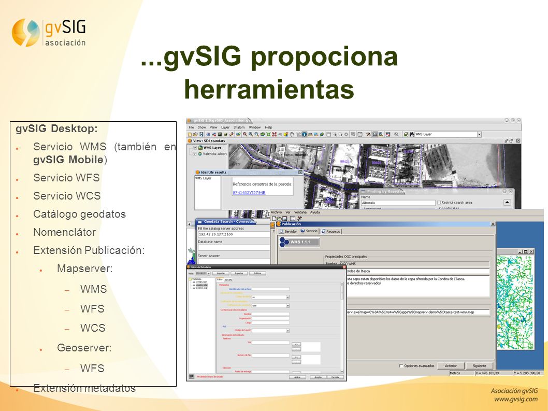
Task: Check Opciones avanzadas in Publicación dialog
Action: click(x=401, y=366)
